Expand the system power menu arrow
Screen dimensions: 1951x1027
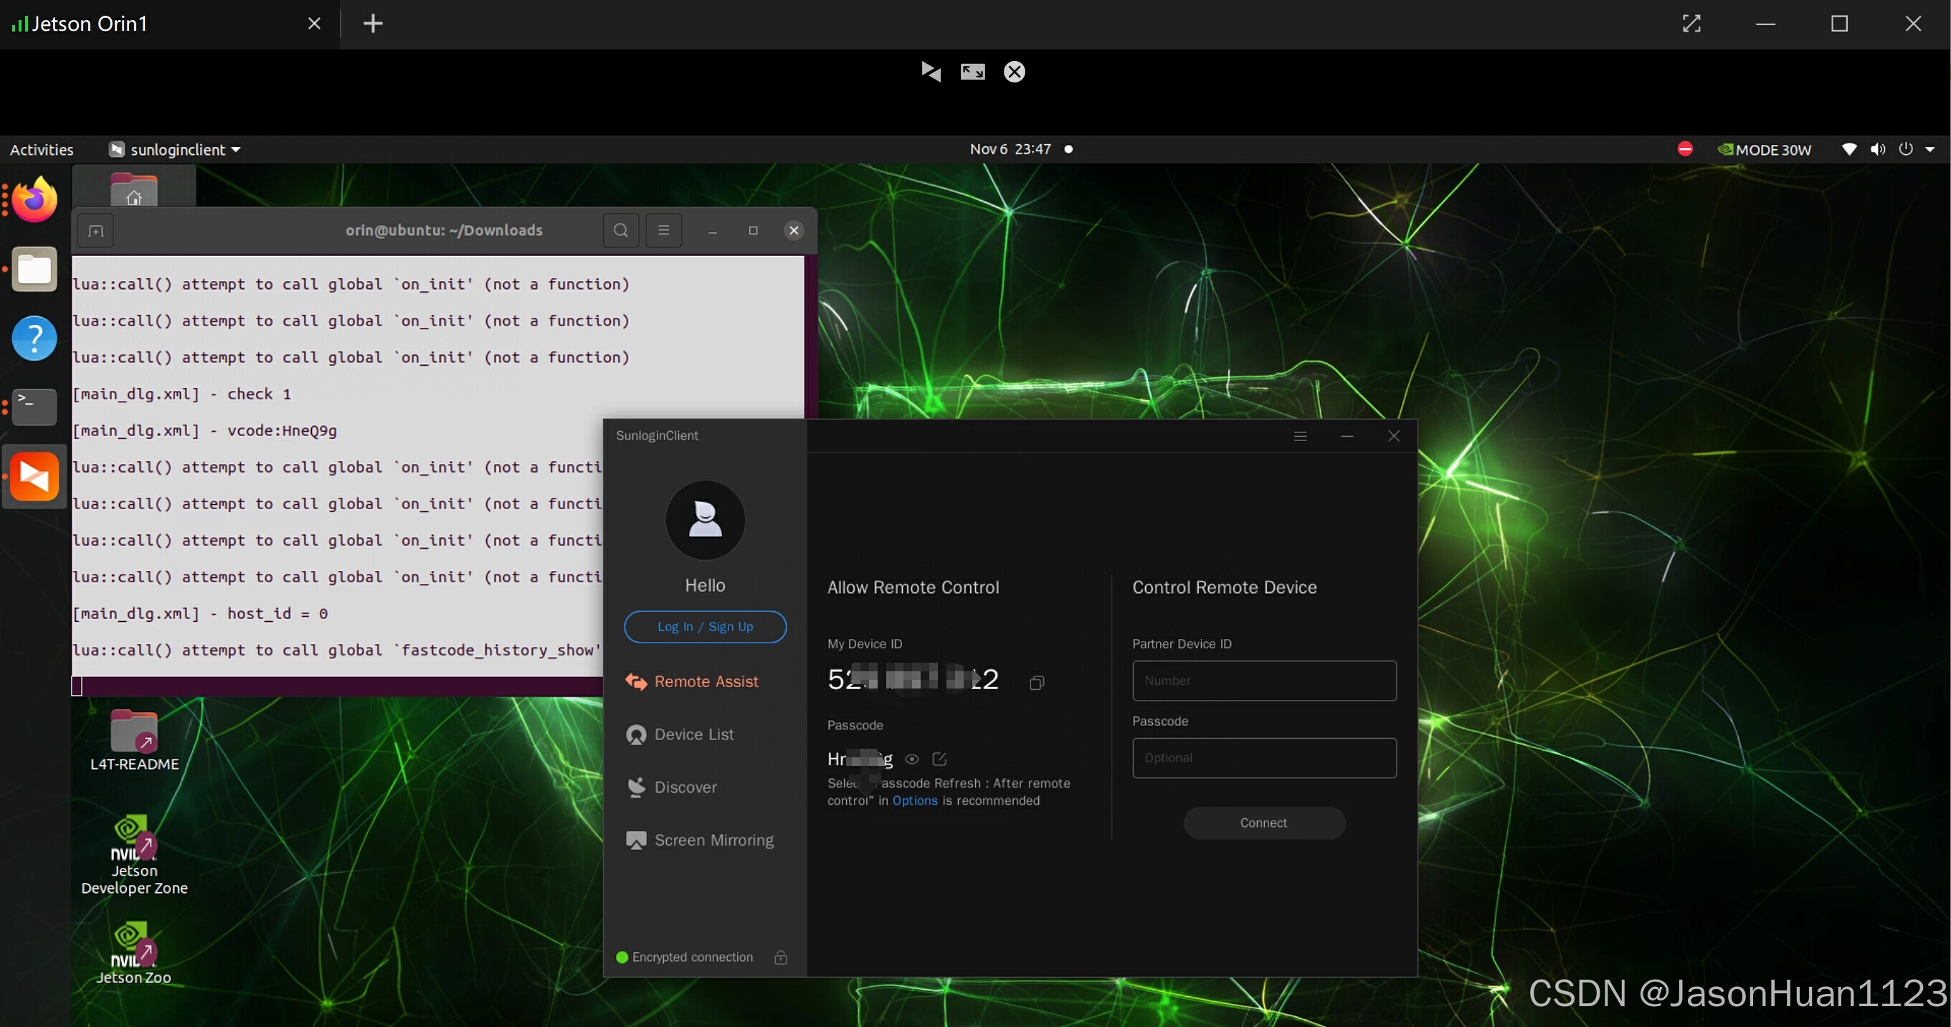[1929, 149]
